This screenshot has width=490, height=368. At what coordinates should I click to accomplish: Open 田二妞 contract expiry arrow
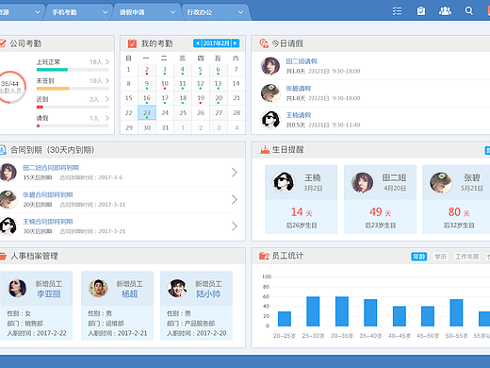click(x=235, y=173)
